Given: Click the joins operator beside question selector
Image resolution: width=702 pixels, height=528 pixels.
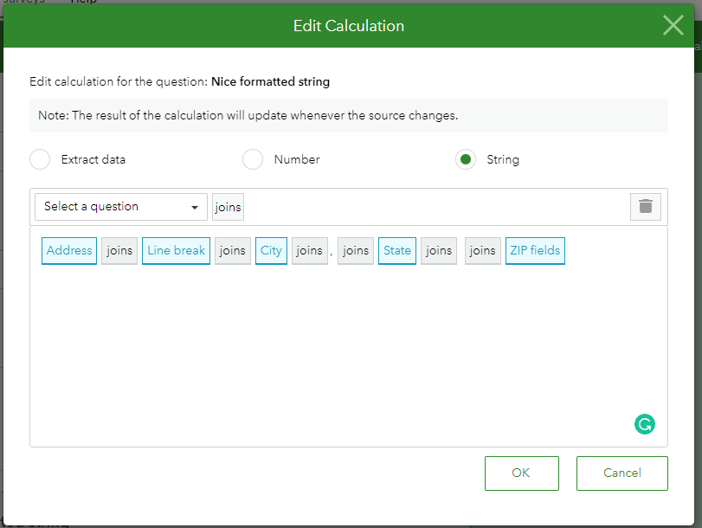Looking at the screenshot, I should pos(228,206).
